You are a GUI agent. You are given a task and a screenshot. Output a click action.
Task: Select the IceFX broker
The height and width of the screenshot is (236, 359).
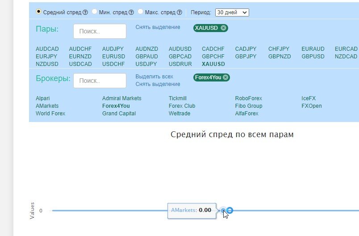pos(309,98)
